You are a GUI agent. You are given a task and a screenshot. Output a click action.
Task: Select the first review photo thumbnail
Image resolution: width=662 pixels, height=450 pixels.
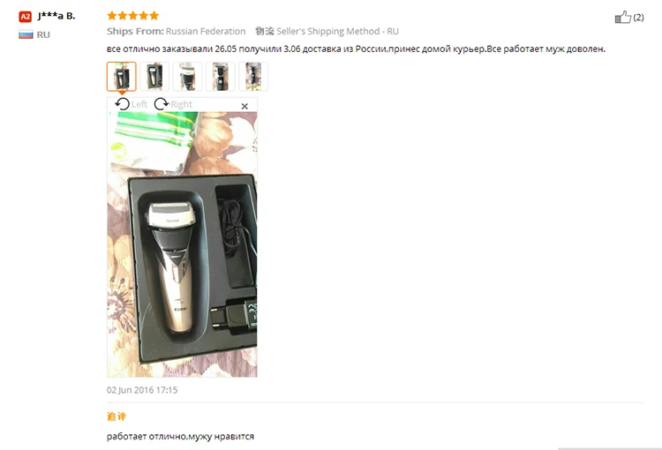pos(122,77)
